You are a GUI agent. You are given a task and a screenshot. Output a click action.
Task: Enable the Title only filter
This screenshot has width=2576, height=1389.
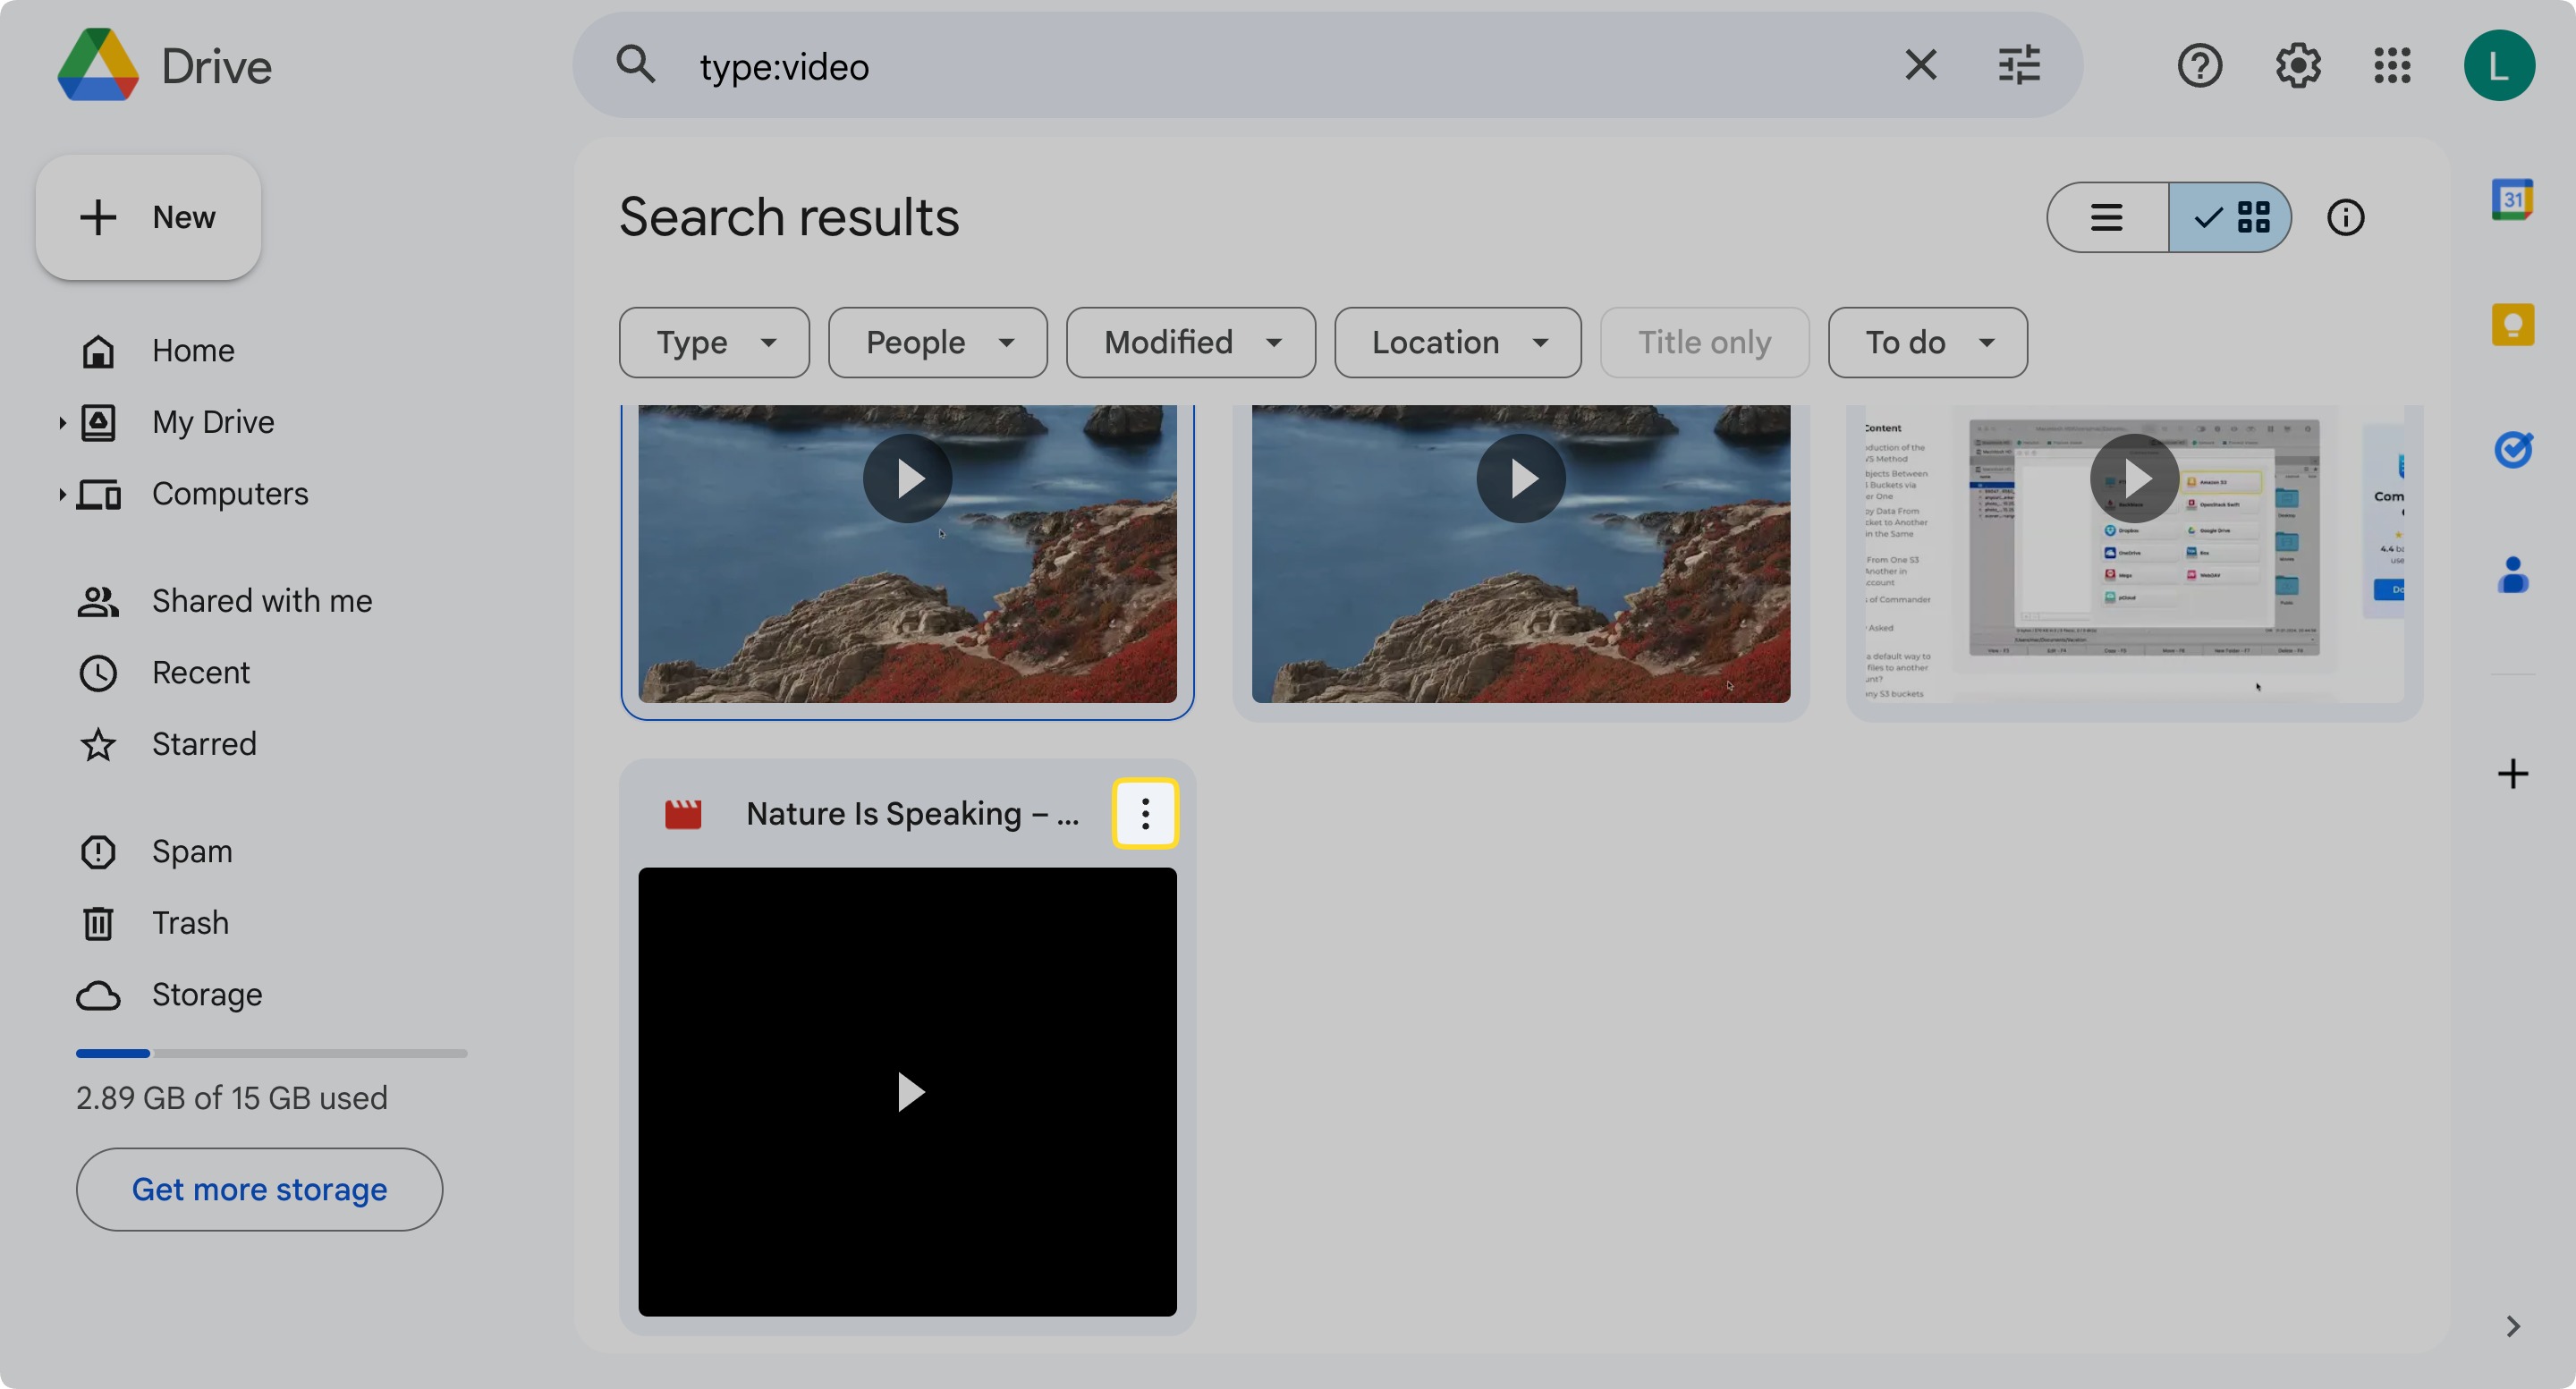(1703, 342)
